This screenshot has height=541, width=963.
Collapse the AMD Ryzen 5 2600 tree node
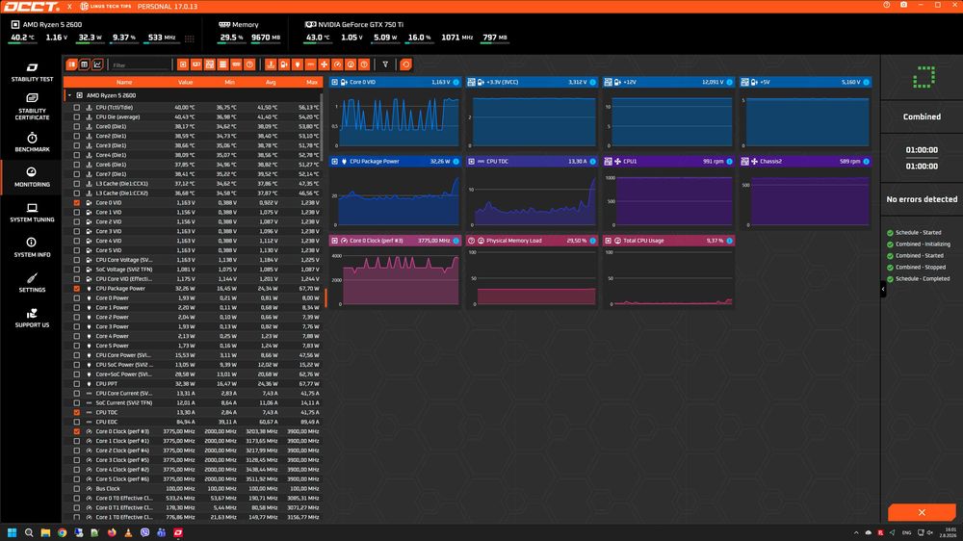click(69, 96)
